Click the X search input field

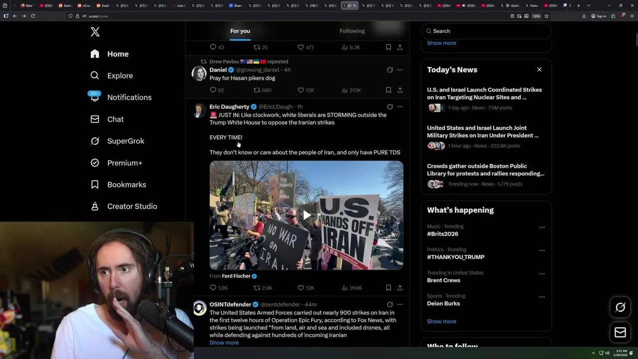click(486, 31)
